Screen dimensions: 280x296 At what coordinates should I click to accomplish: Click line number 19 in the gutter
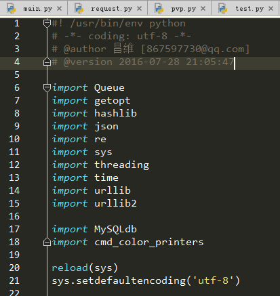(x=14, y=255)
